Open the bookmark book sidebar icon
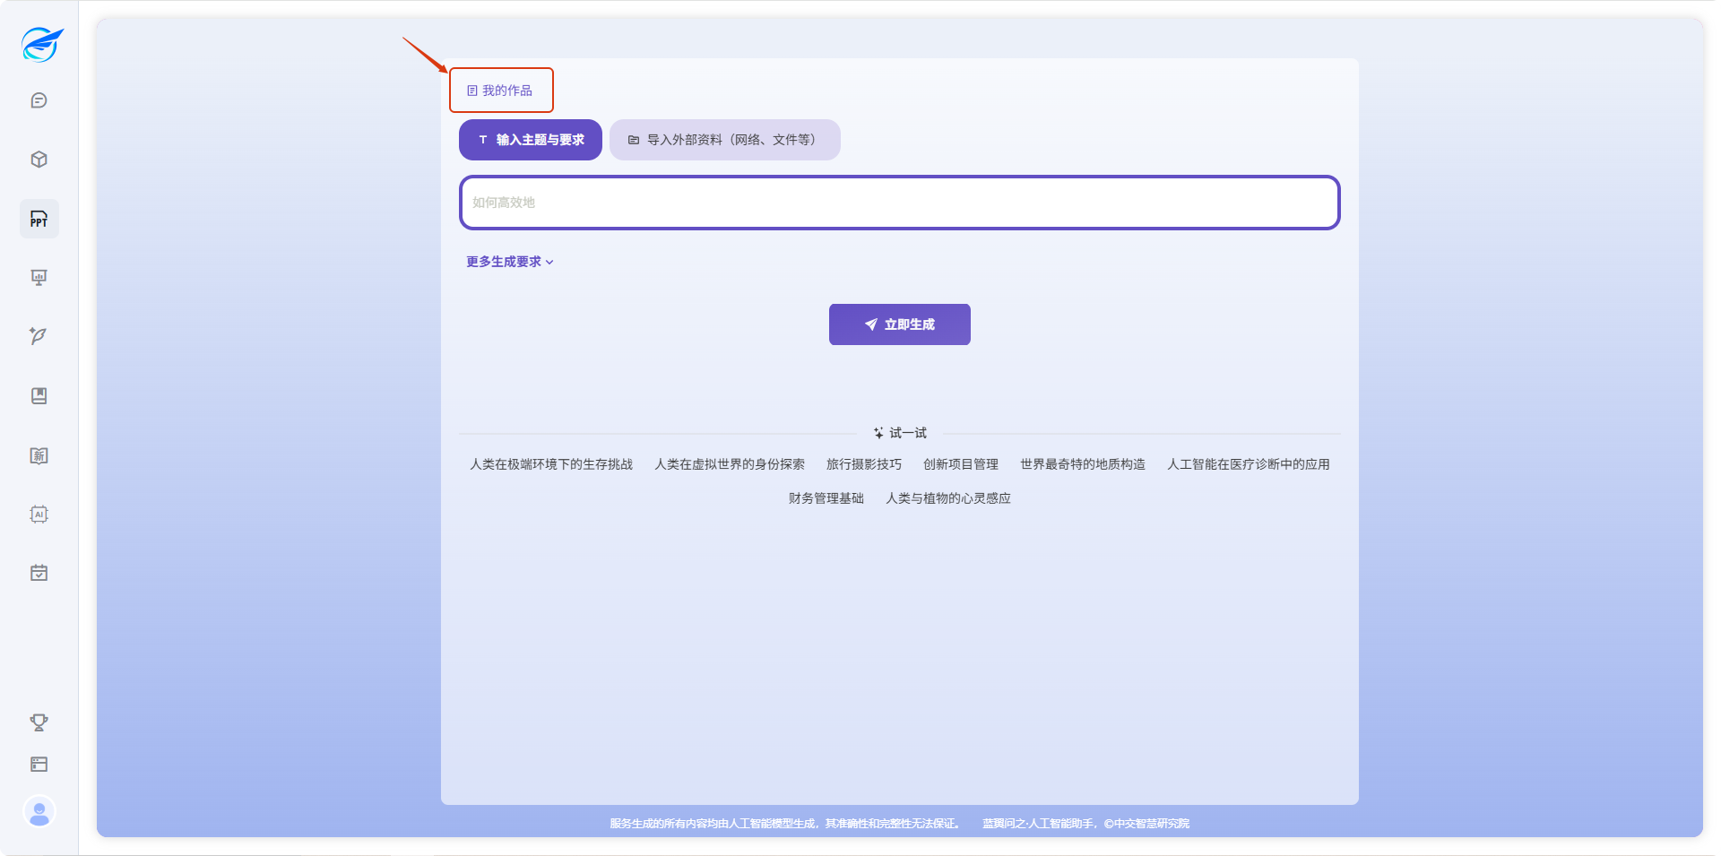The width and height of the screenshot is (1721, 856). tap(39, 396)
